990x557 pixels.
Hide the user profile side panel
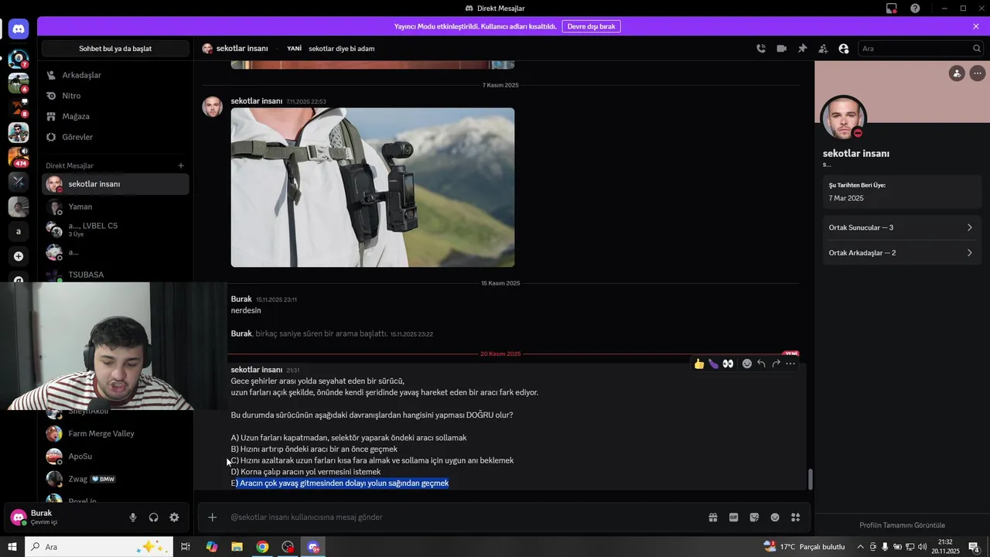pyautogui.click(x=843, y=48)
